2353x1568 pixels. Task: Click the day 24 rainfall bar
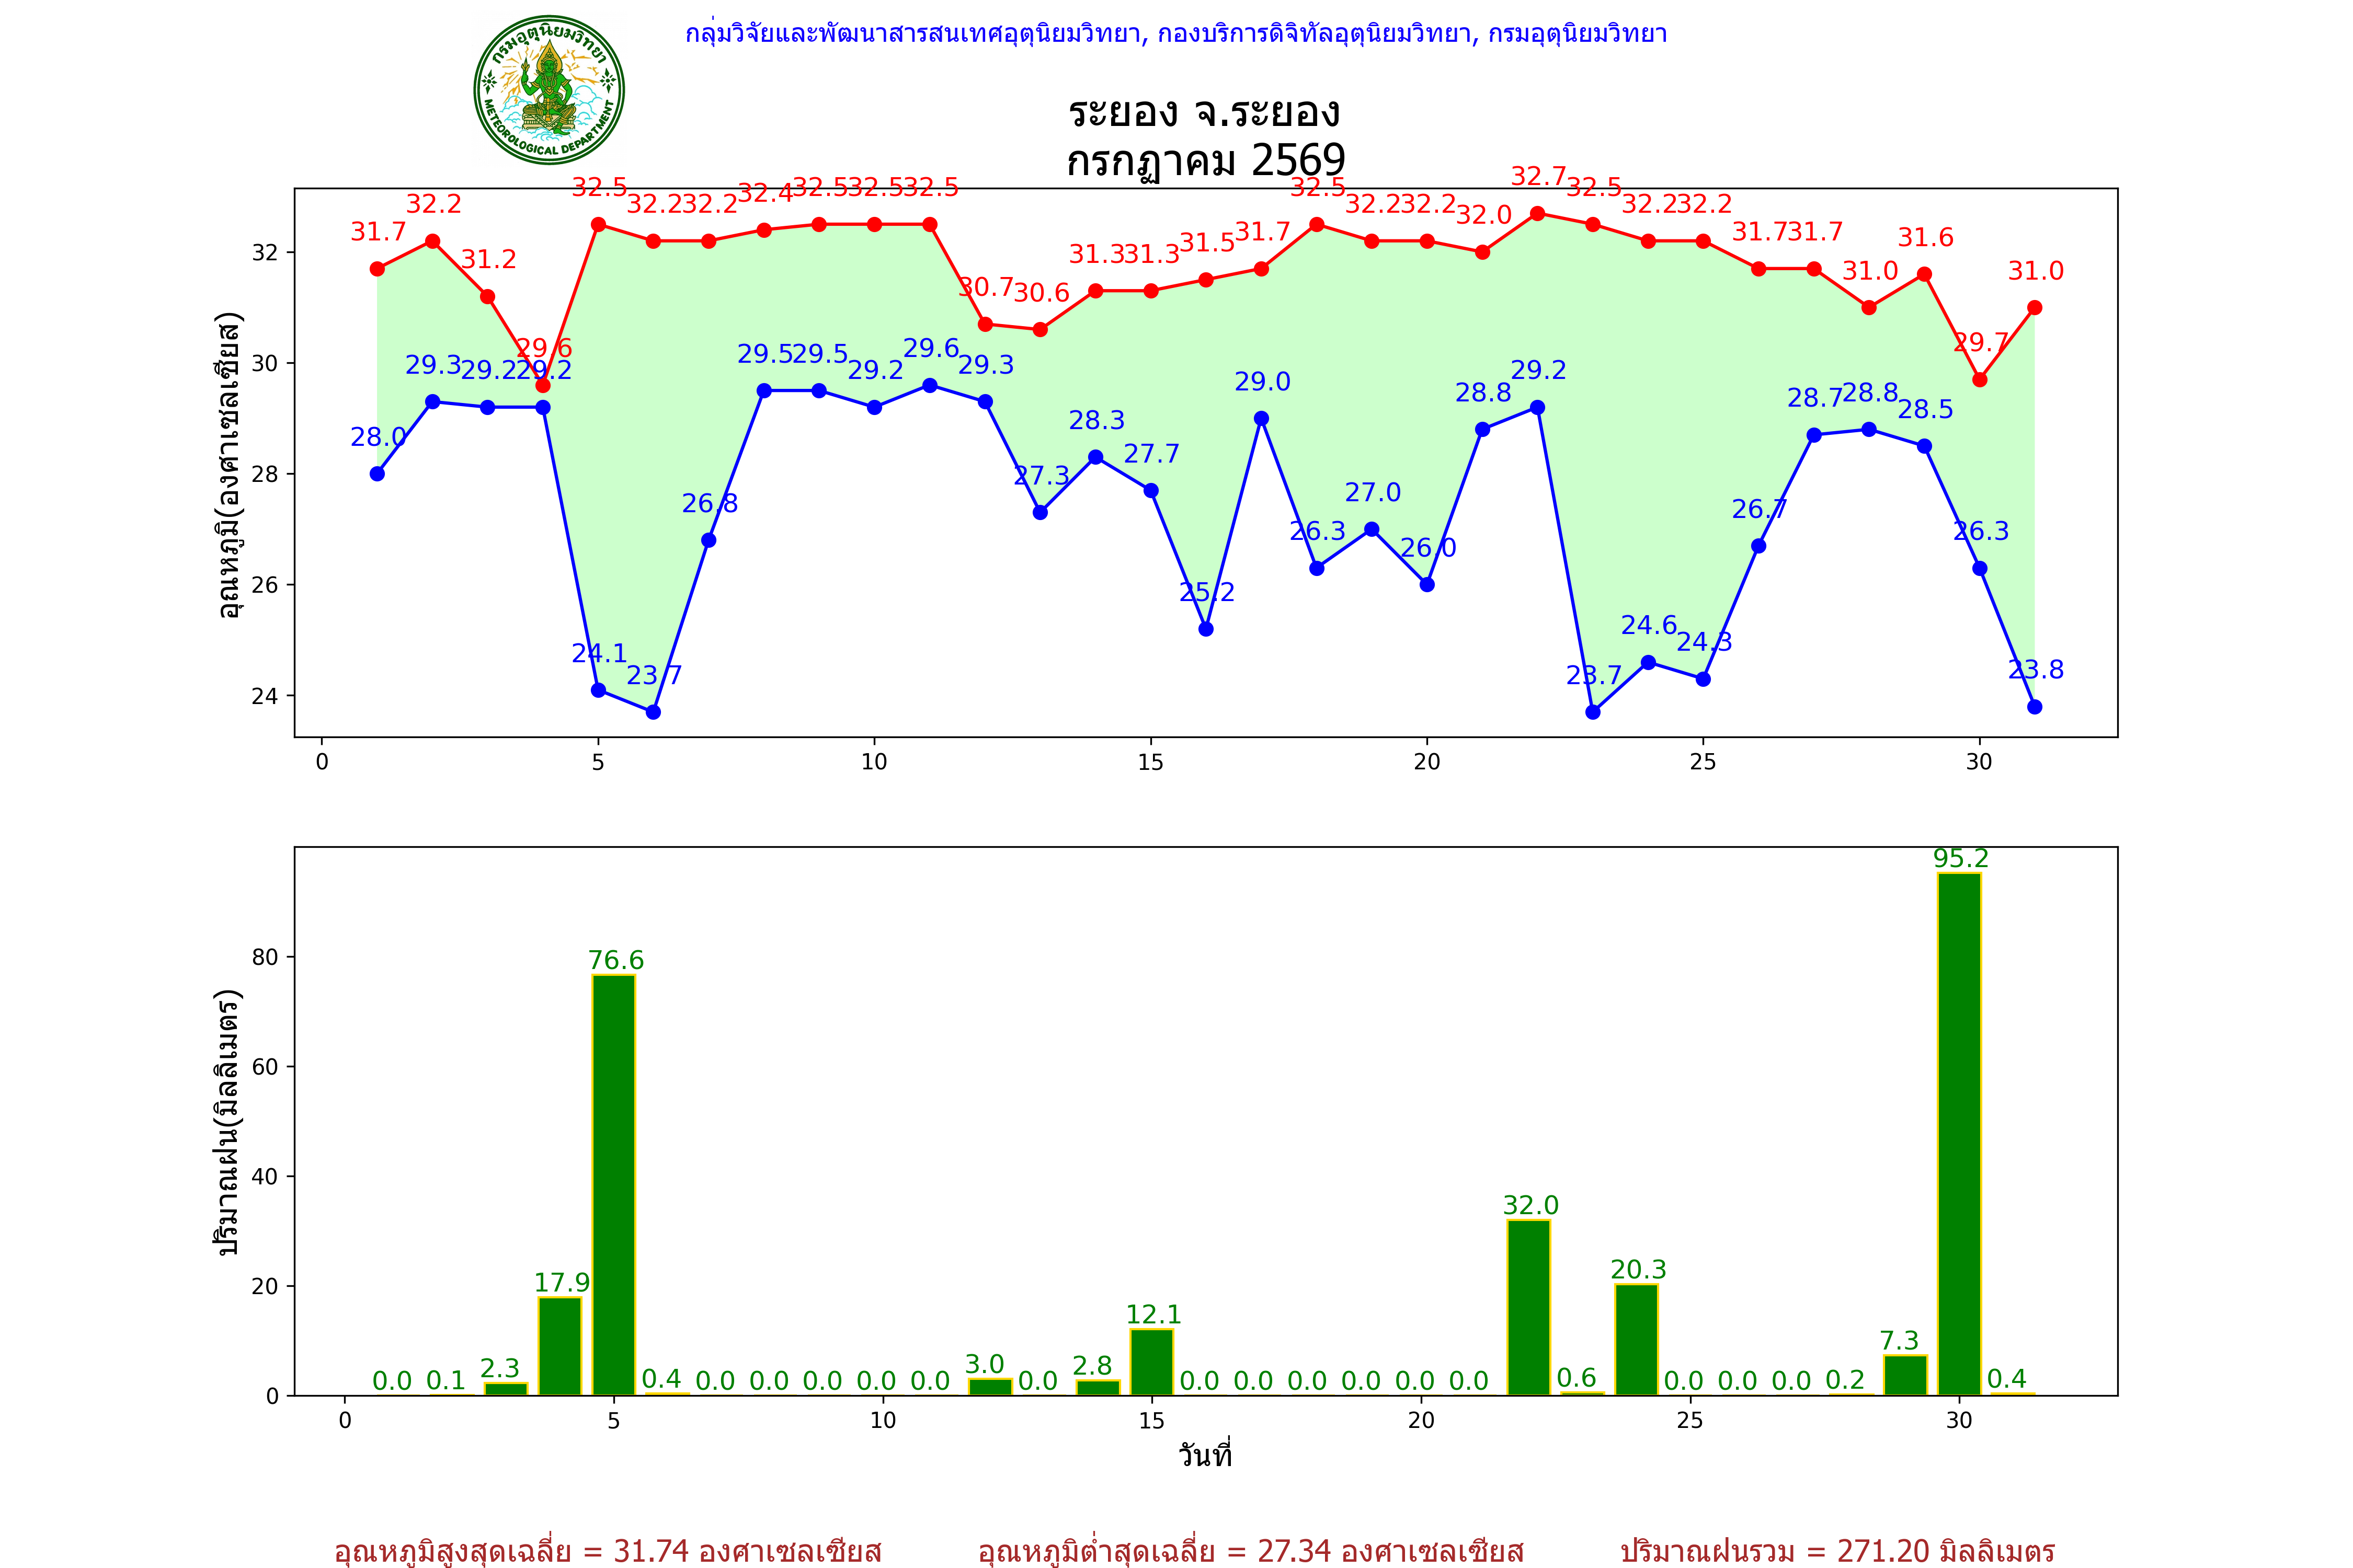pos(1636,1339)
